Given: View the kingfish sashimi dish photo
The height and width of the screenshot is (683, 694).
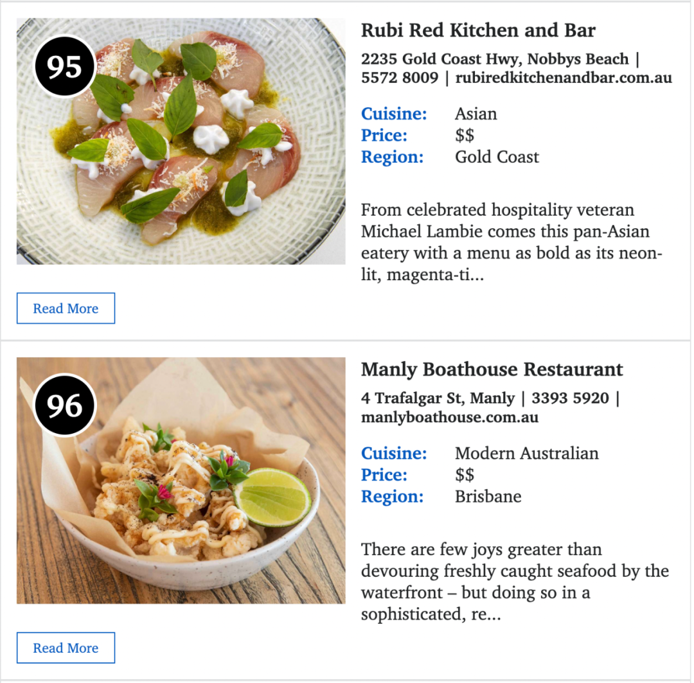Looking at the screenshot, I should 181,141.
